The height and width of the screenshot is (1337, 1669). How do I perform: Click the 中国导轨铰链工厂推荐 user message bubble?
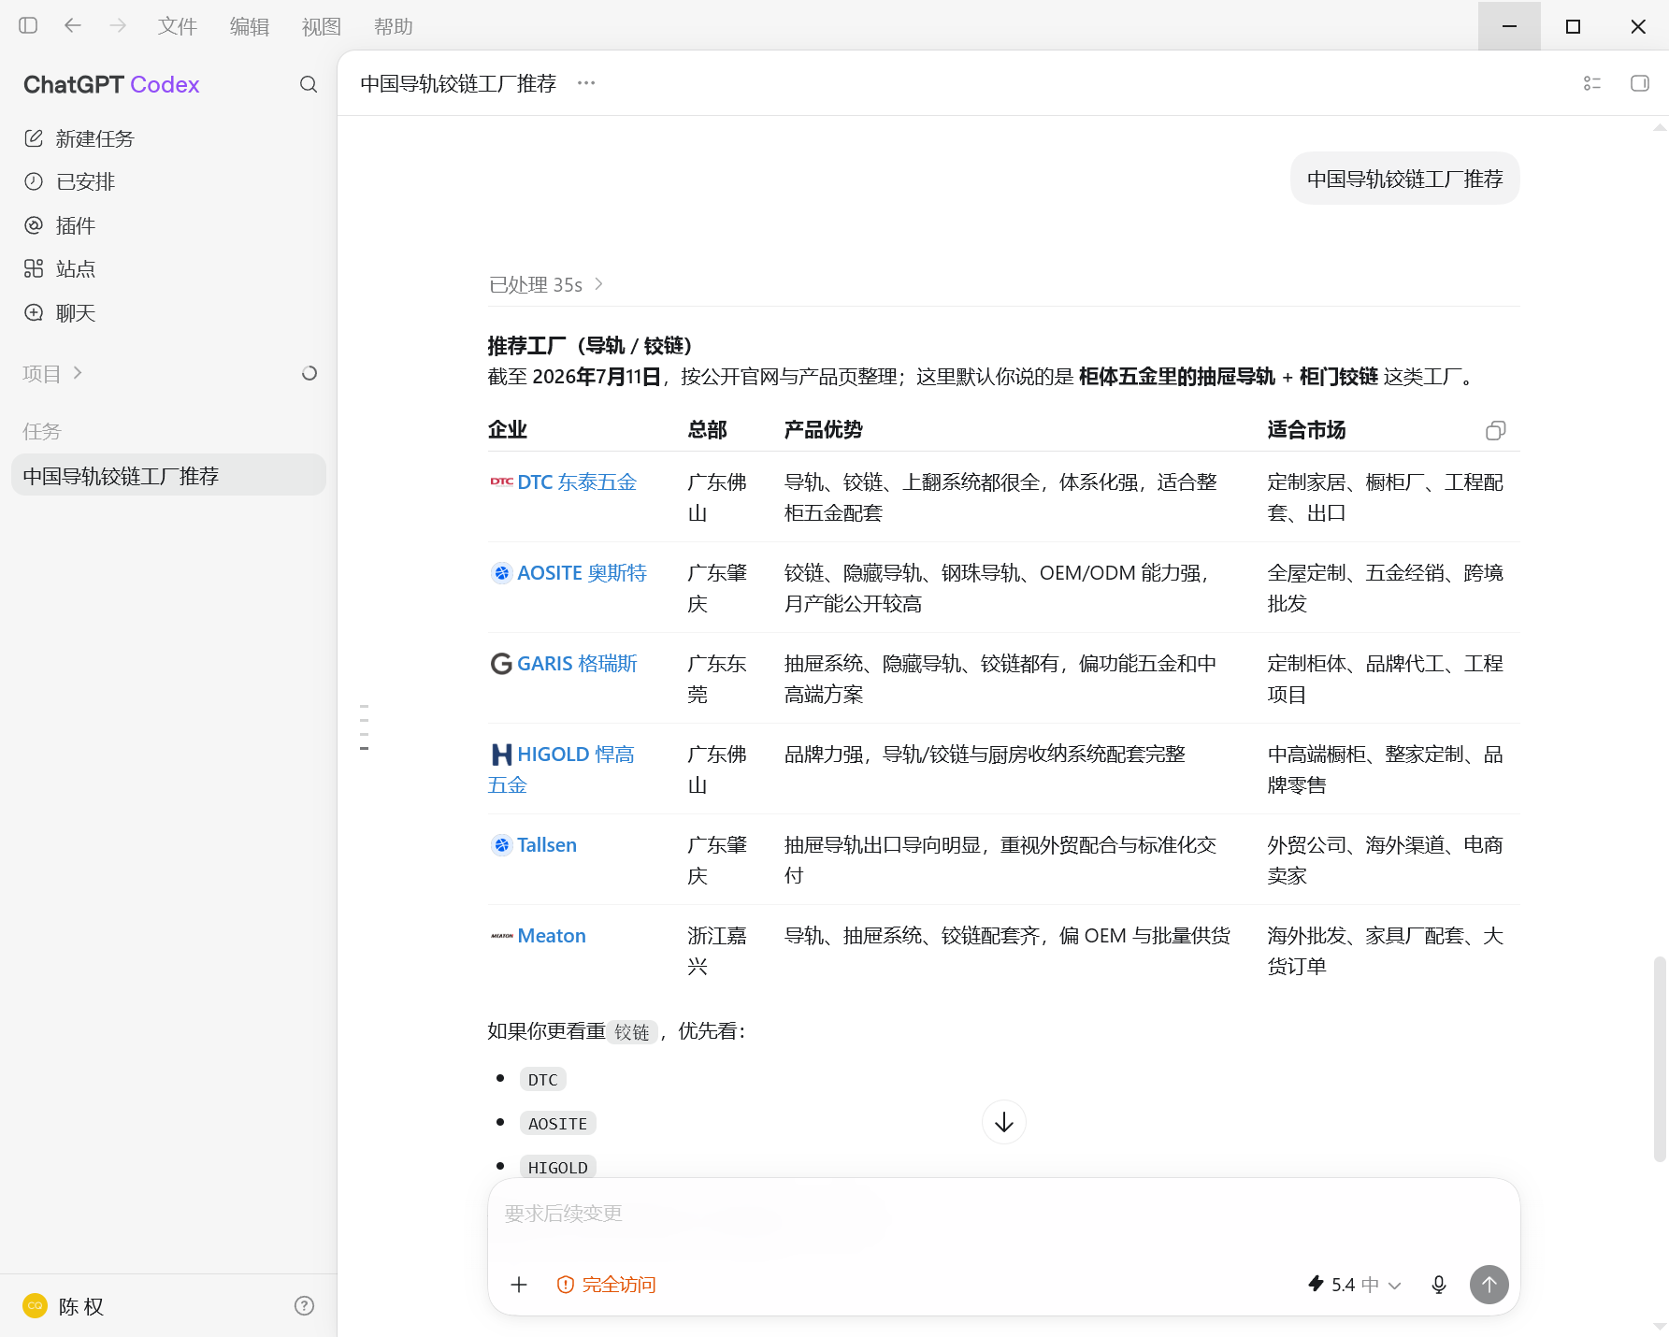pyautogui.click(x=1405, y=179)
